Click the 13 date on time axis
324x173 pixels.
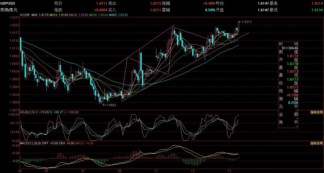click(229, 171)
